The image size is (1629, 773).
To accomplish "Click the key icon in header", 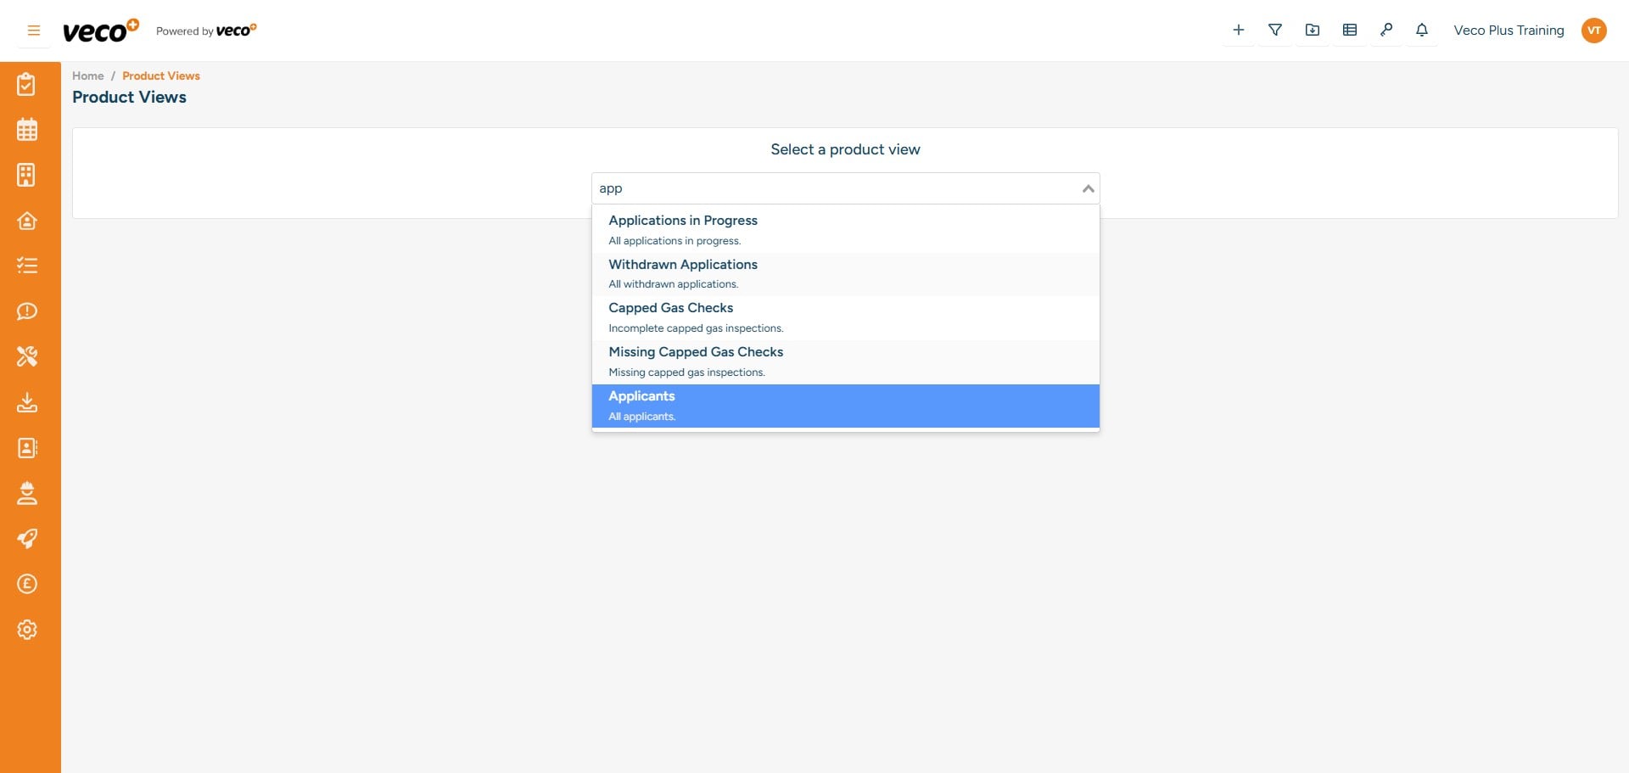I will tap(1386, 31).
